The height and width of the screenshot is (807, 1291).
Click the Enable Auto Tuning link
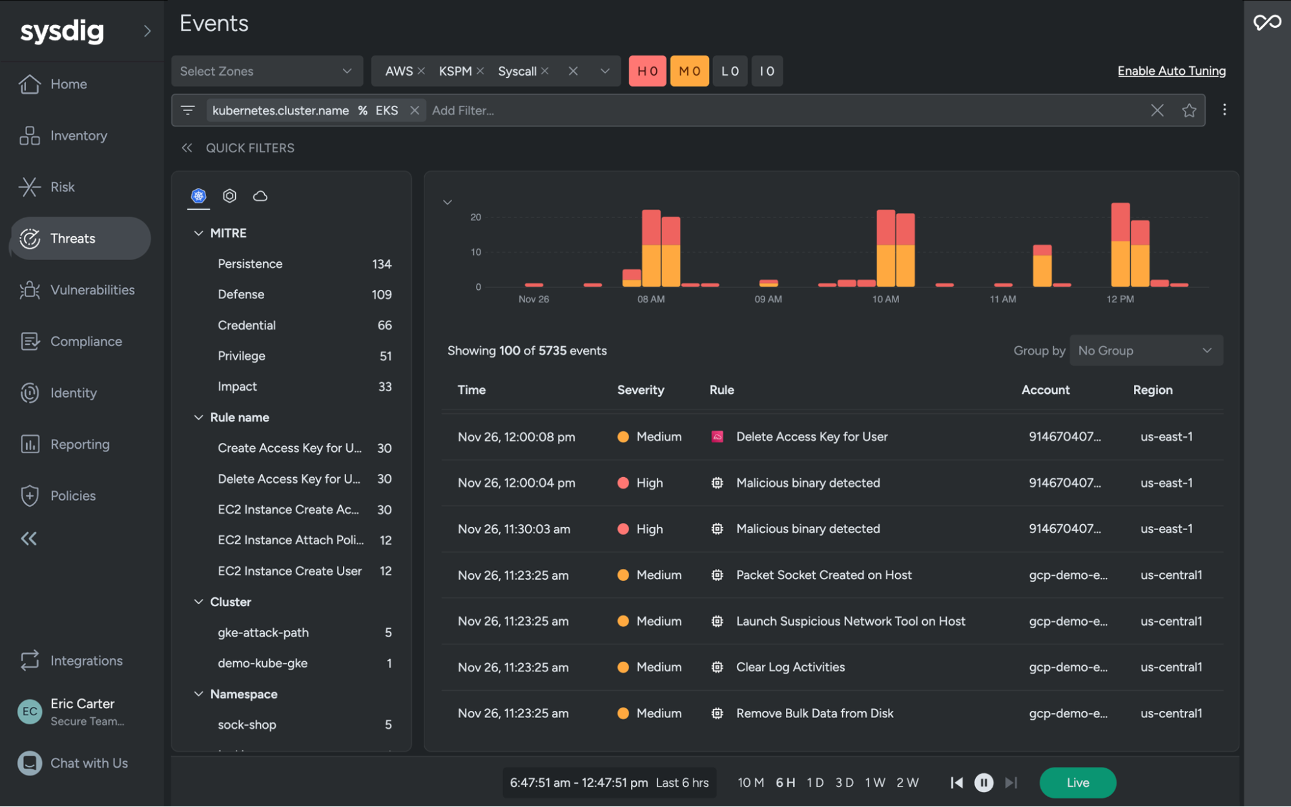[1171, 71]
